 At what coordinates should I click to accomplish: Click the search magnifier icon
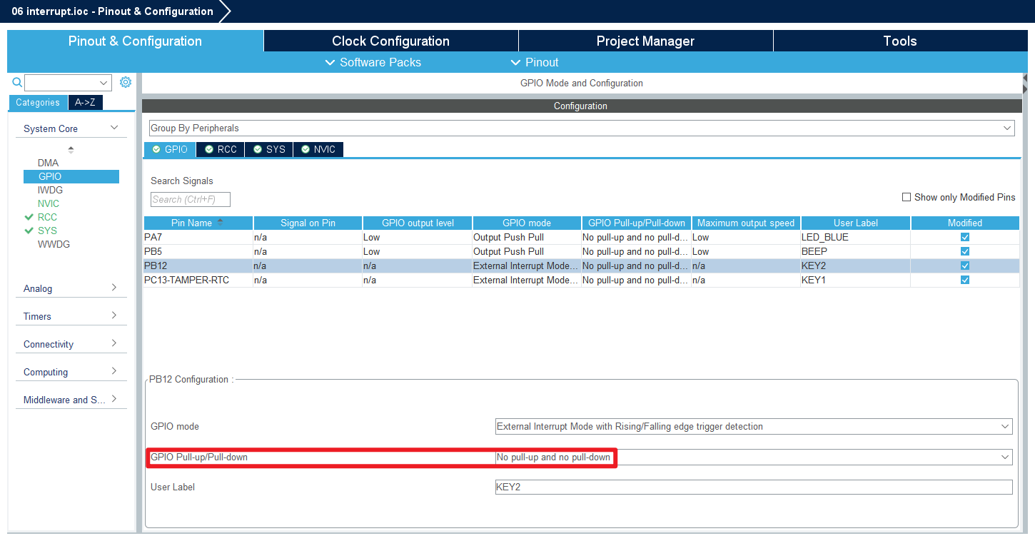tap(18, 82)
